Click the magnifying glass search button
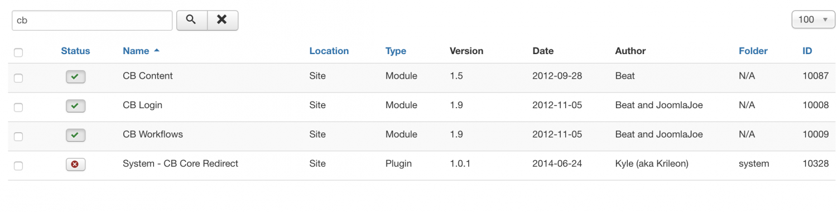The image size is (837, 212). click(x=192, y=20)
